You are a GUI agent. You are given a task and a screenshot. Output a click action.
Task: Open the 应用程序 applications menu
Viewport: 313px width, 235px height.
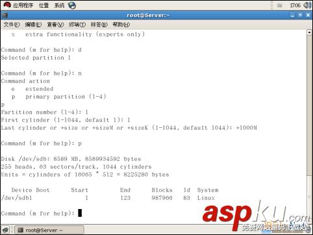(x=23, y=5)
